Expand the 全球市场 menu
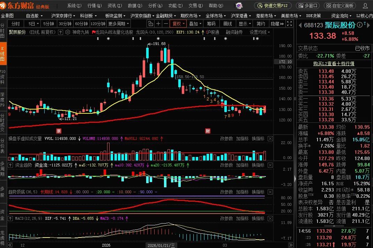The image size is (373, 248). [x=216, y=16]
